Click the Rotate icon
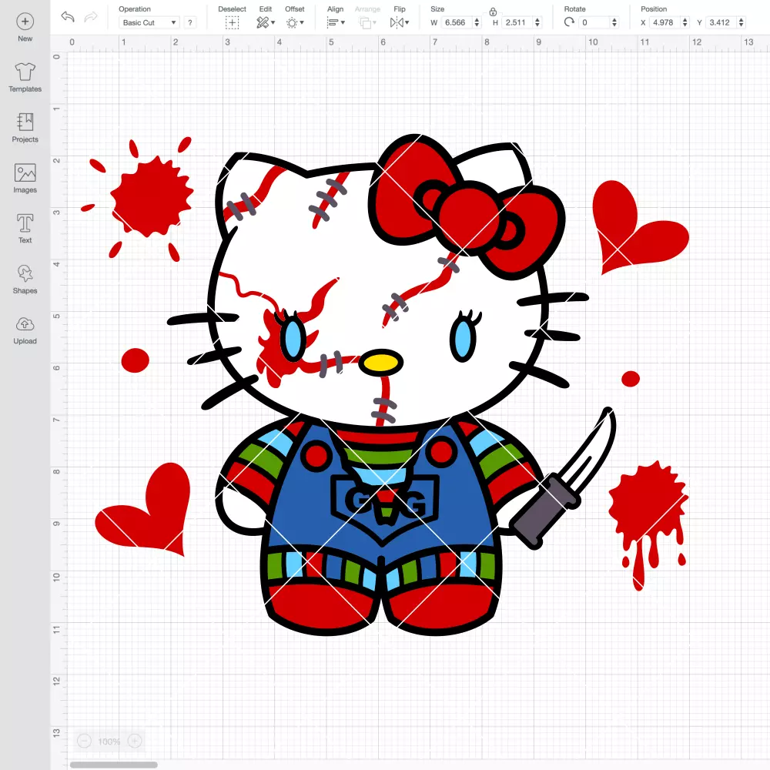Viewport: 770px width, 770px height. click(569, 22)
